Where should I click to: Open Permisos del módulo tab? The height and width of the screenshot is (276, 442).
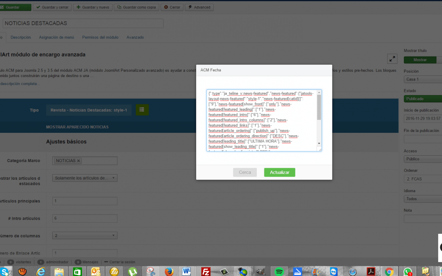pyautogui.click(x=100, y=37)
